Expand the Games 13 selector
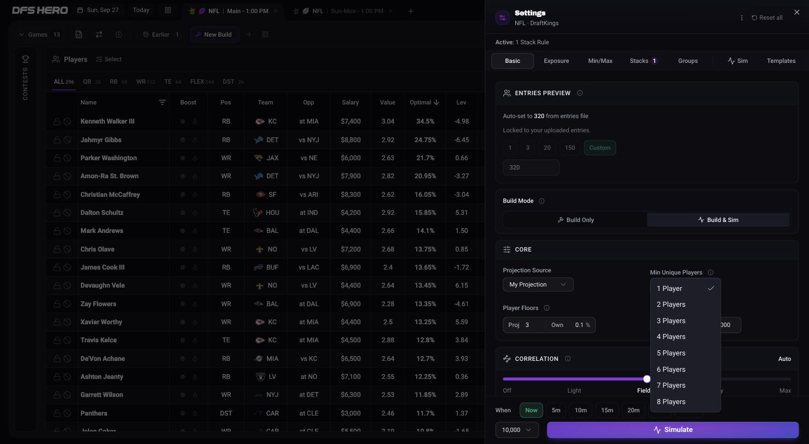 point(40,34)
